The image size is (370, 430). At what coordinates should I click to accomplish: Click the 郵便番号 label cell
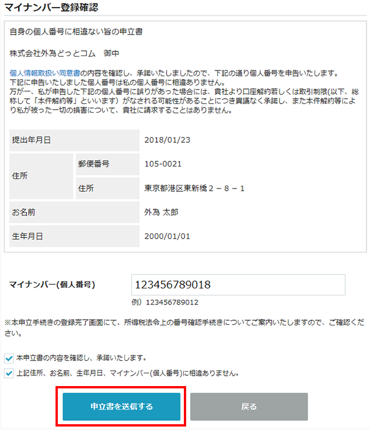pos(108,164)
